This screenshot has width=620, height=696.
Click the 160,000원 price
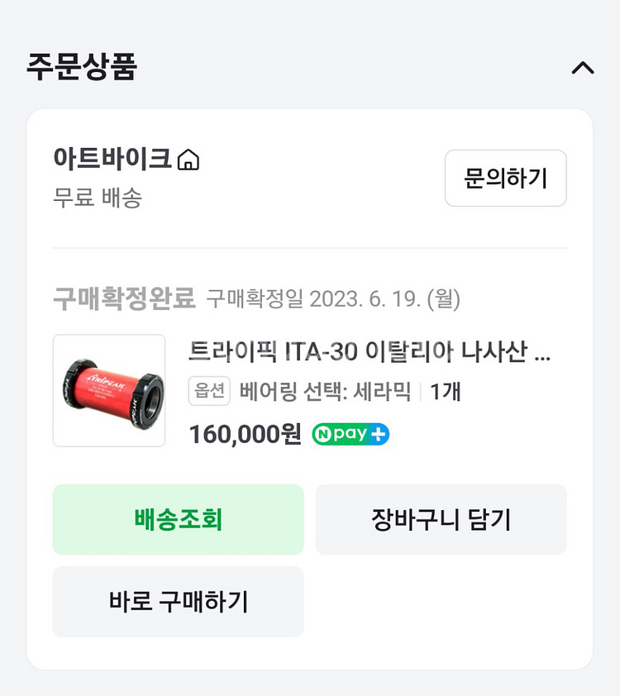[246, 434]
